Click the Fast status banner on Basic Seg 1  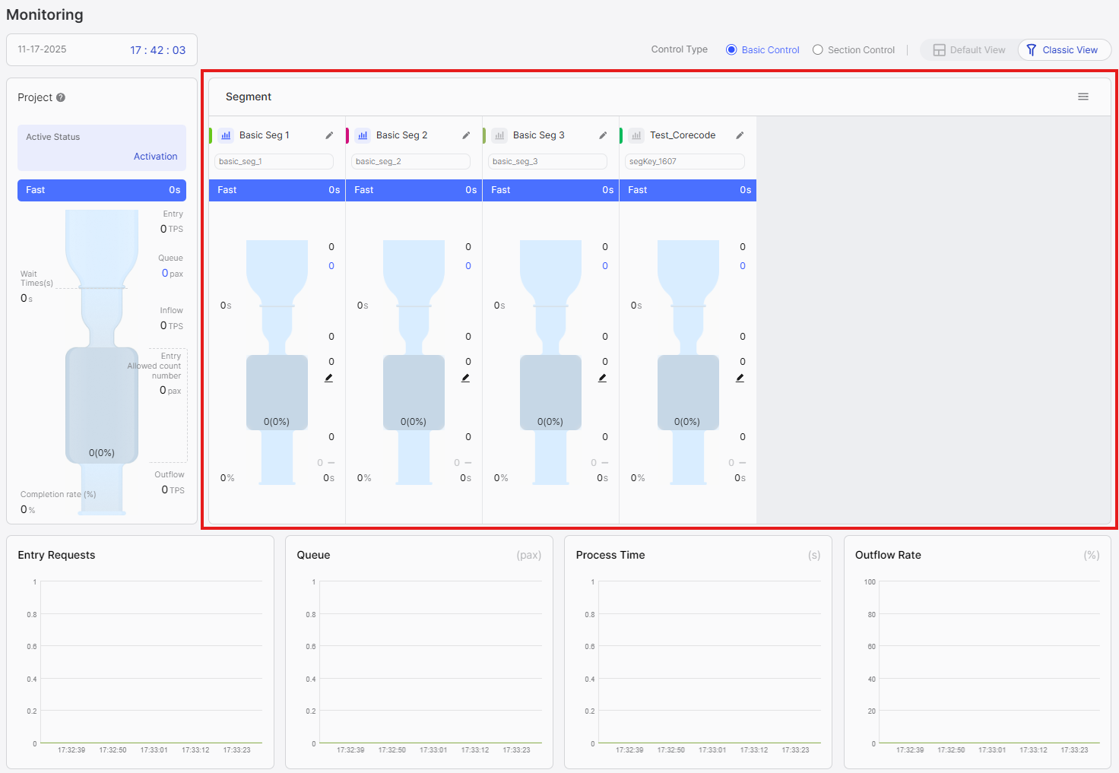tap(276, 190)
